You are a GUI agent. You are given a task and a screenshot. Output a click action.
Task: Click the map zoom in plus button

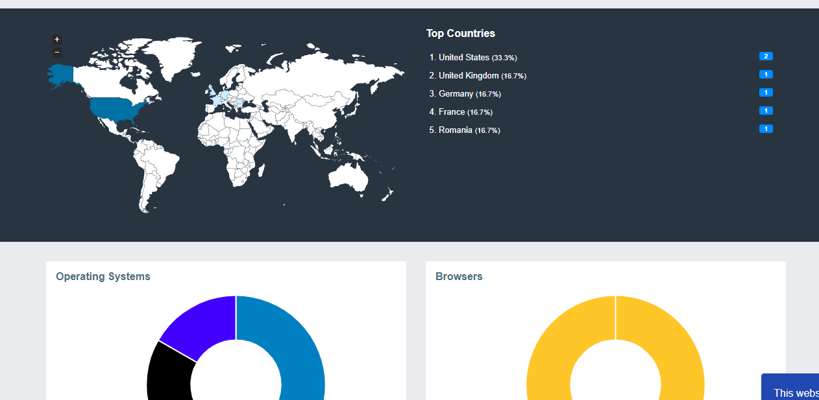pyautogui.click(x=57, y=40)
